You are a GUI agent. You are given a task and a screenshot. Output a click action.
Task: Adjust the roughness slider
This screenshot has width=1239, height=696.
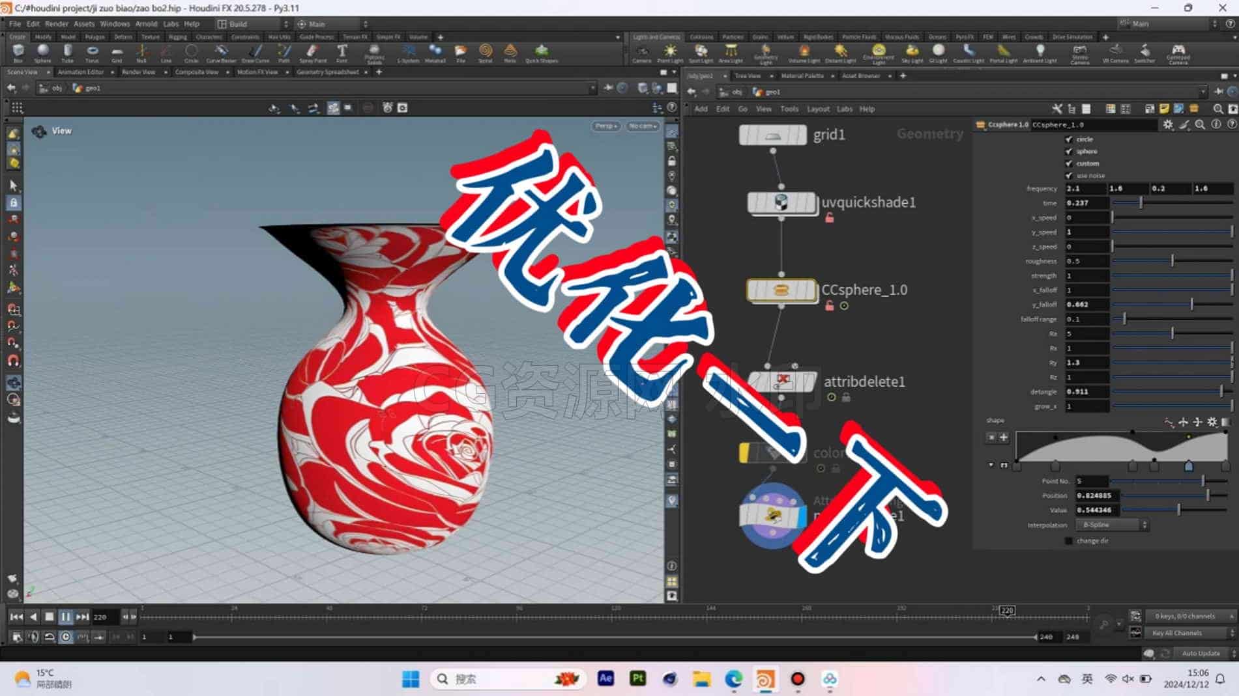(1173, 261)
